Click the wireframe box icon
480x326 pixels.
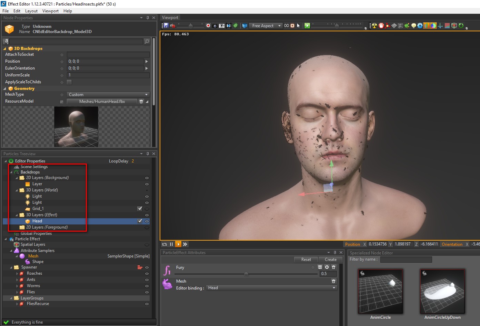tap(400, 26)
